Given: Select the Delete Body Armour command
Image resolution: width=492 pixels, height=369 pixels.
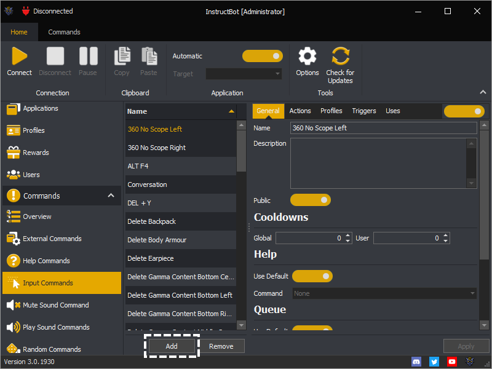Looking at the screenshot, I should pos(181,240).
